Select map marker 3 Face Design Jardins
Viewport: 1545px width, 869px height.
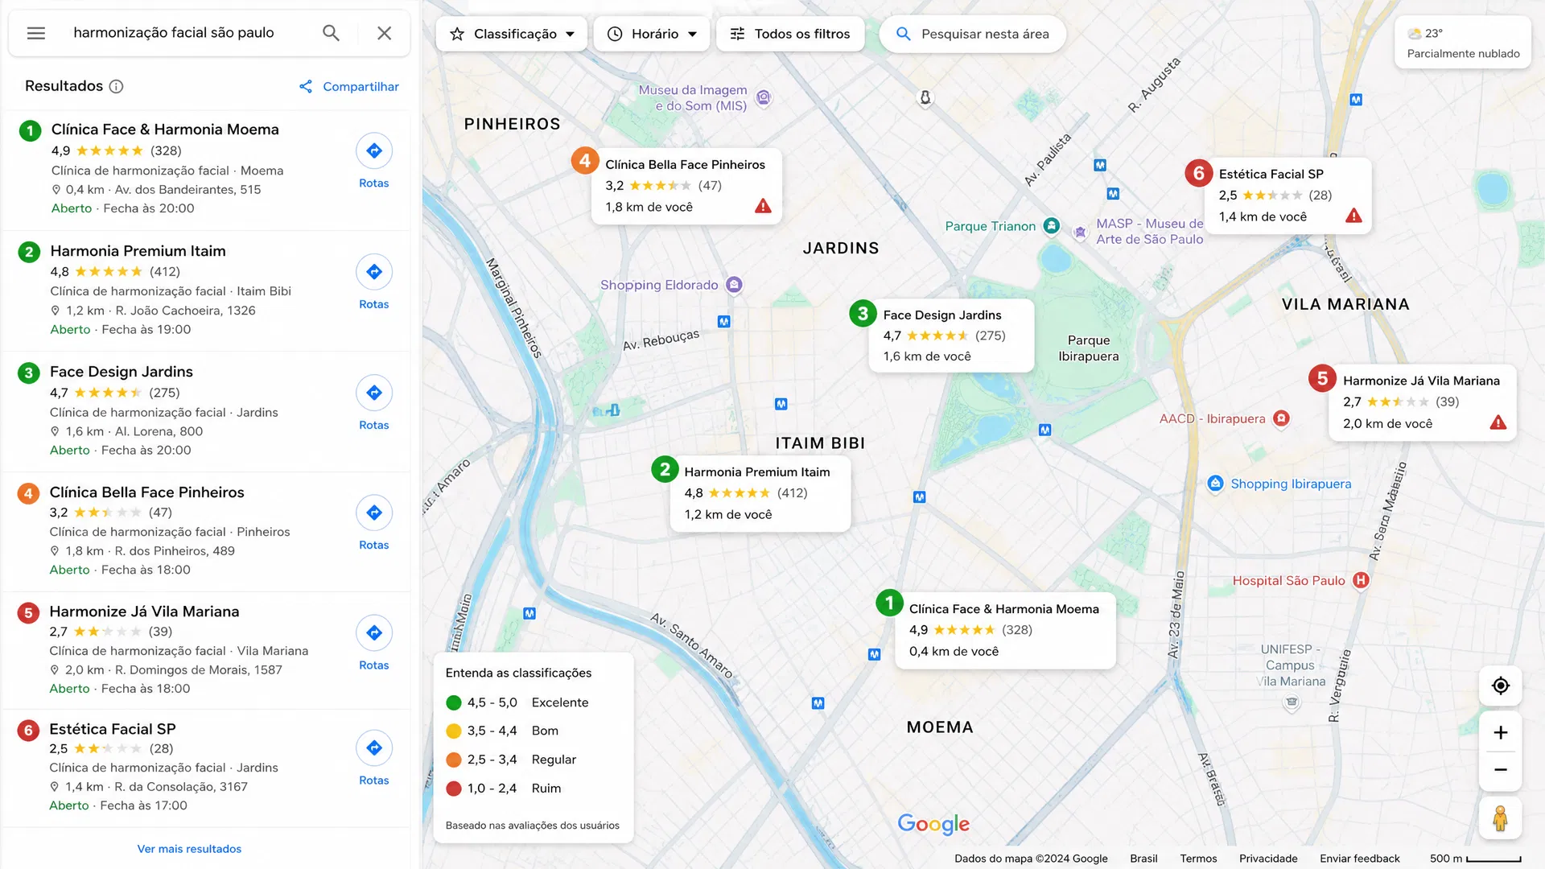pyautogui.click(x=863, y=313)
